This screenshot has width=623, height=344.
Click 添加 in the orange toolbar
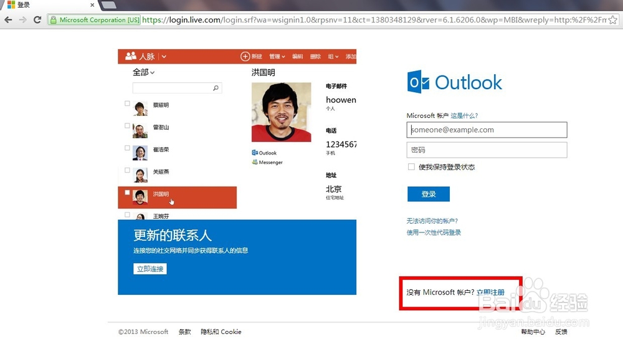[351, 57]
